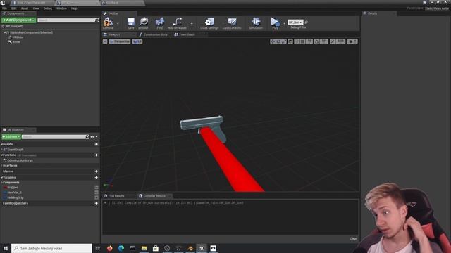Add a new Variable with plus icon

pyautogui.click(x=97, y=178)
